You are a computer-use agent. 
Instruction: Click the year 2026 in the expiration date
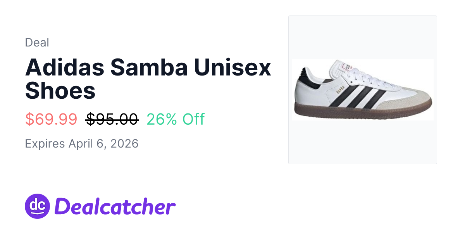(x=124, y=144)
